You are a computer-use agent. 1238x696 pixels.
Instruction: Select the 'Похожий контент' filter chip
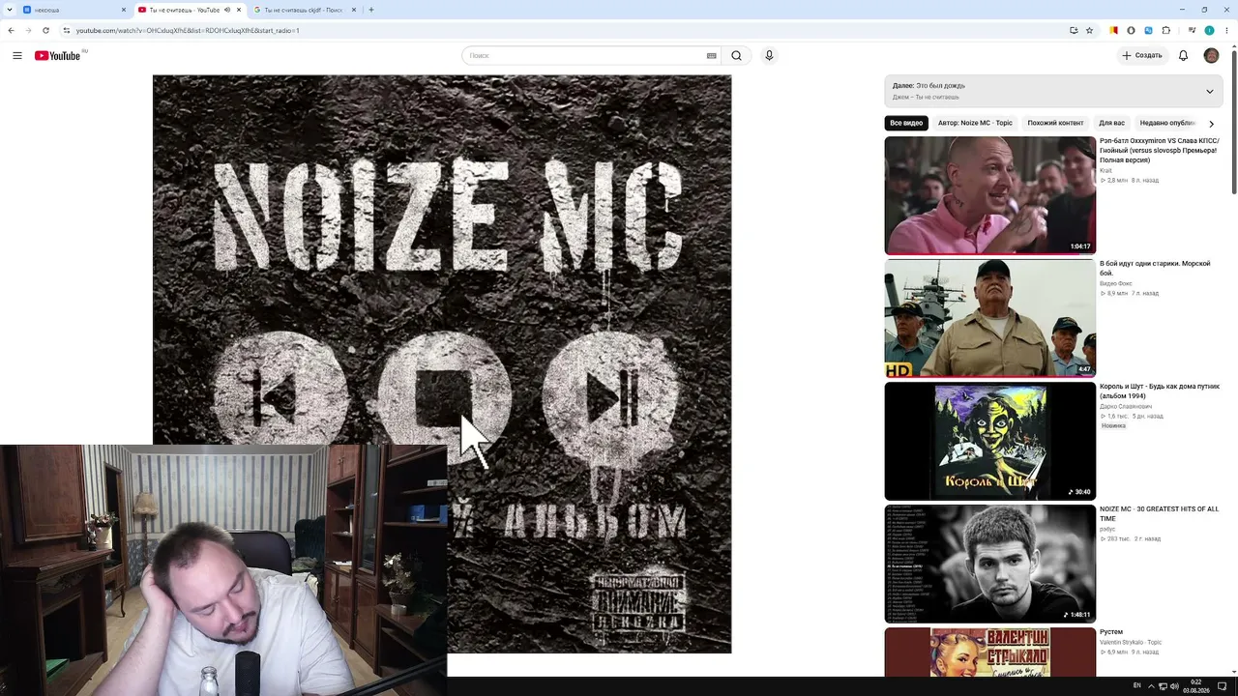tap(1055, 124)
